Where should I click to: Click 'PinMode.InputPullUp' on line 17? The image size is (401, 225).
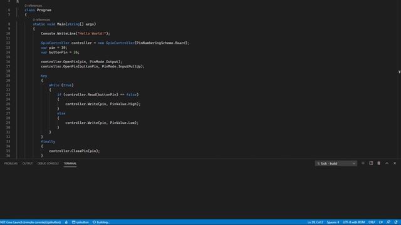click(x=122, y=66)
